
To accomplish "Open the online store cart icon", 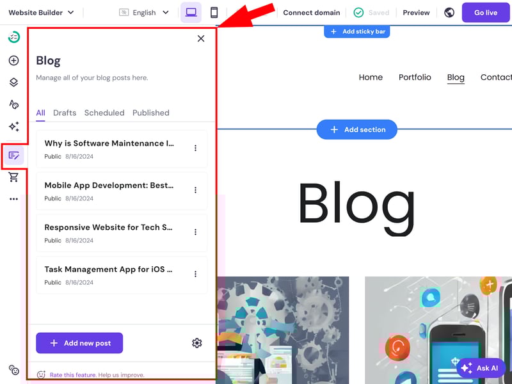I will click(x=13, y=177).
